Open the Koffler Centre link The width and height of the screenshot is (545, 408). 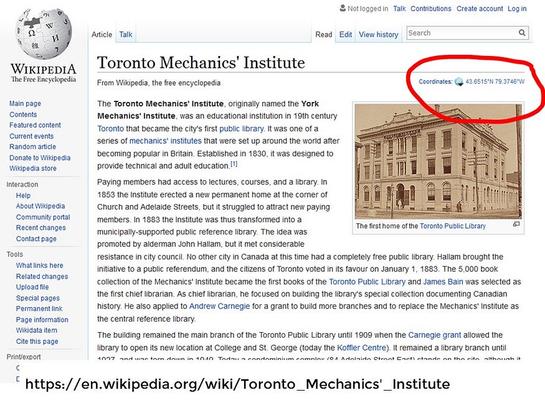point(361,348)
